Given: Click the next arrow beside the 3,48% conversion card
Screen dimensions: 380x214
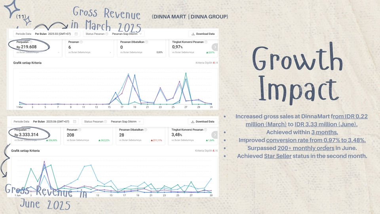Looking at the screenshot, I should point(215,135).
